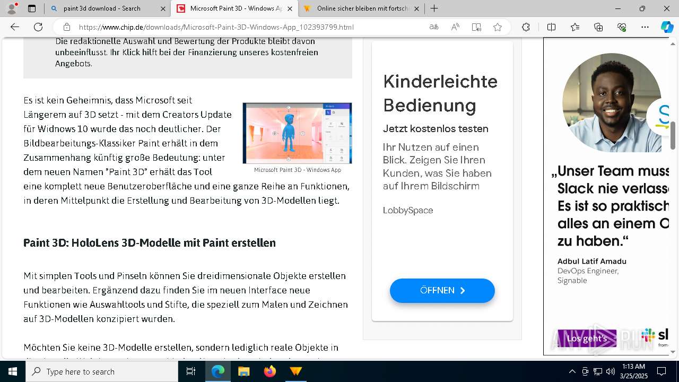The image size is (679, 382).
Task: Open Browser essentials heart icon
Action: pyautogui.click(x=622, y=27)
